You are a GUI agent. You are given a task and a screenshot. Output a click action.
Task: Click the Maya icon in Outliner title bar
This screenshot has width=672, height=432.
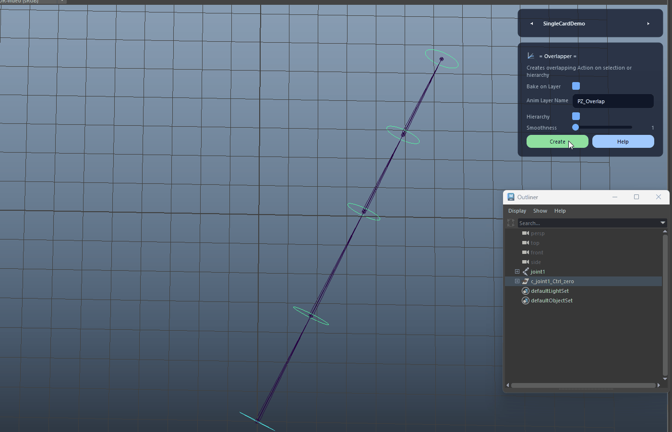[x=511, y=197]
